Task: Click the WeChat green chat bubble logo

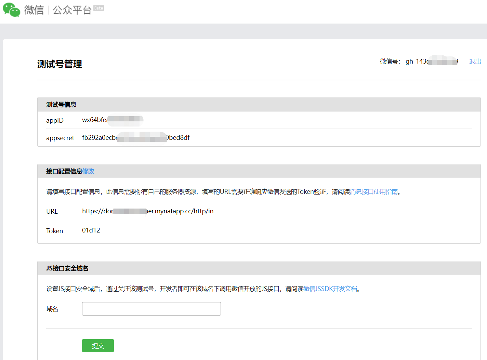Action: pos(12,10)
